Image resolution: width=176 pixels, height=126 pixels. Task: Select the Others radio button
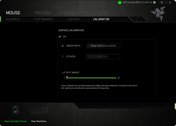[x=63, y=57]
